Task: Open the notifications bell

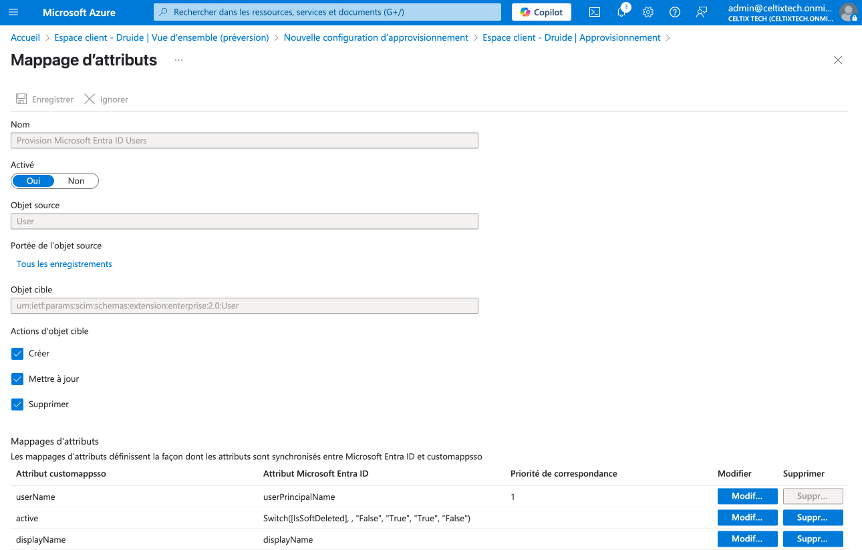Action: click(621, 12)
